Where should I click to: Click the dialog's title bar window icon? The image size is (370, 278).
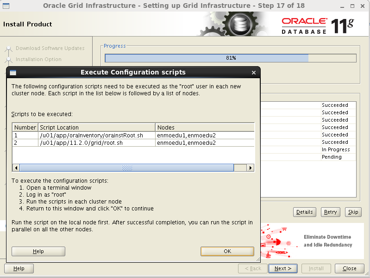click(13, 73)
